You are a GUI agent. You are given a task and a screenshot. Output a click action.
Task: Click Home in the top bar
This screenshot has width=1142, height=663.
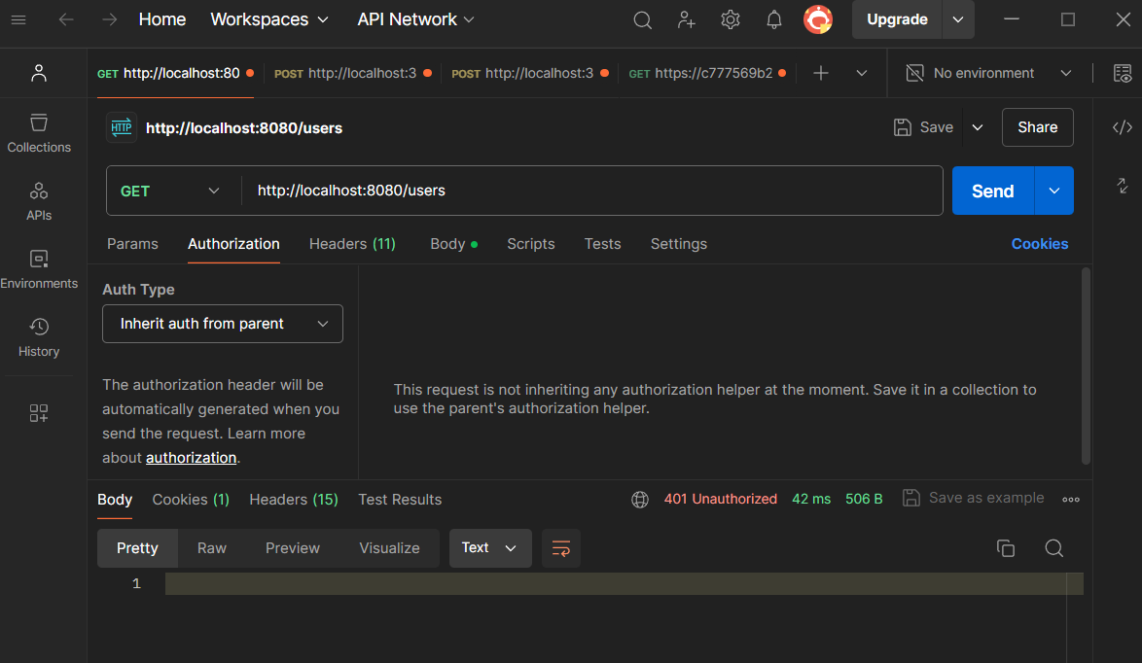[x=162, y=19]
